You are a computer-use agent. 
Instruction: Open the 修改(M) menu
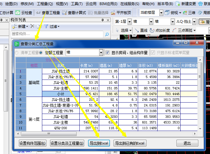[x=27, y=4]
